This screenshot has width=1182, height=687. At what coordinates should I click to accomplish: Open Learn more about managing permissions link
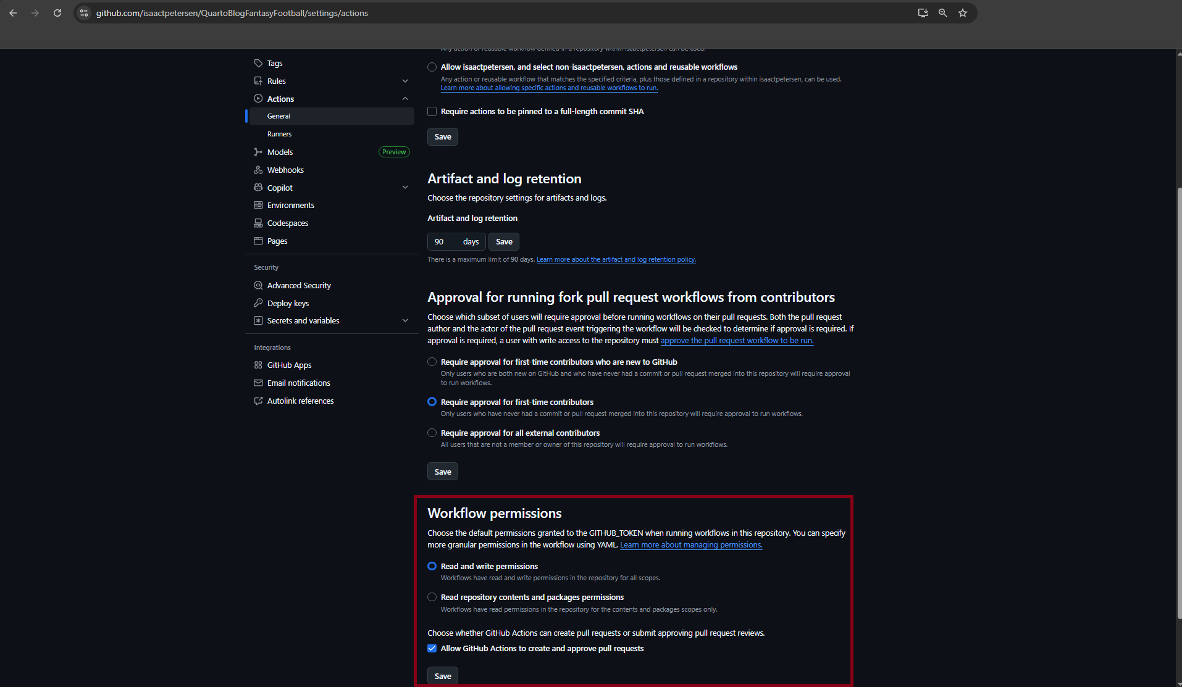coord(691,544)
